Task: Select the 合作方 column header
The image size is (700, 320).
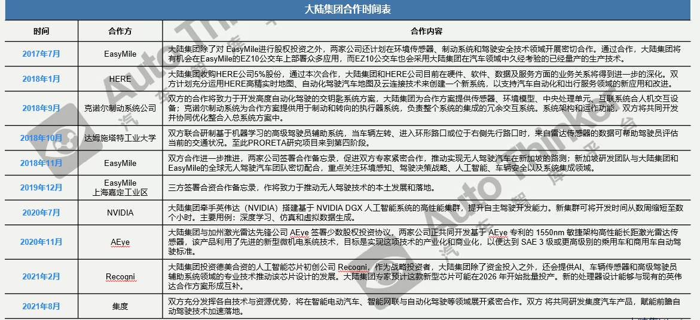Action: (x=120, y=31)
